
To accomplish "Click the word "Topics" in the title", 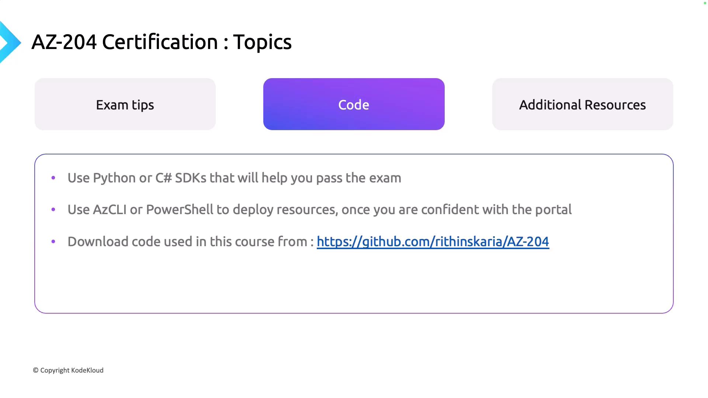I will (x=262, y=42).
